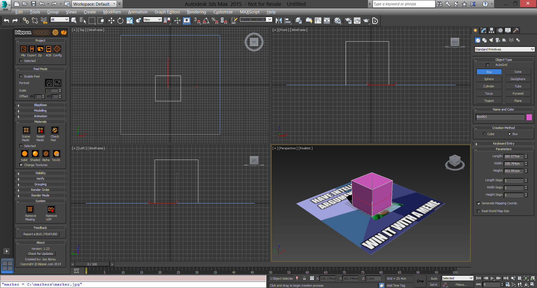Open the MAXScript menu
This screenshot has height=288, width=537.
[249, 12]
